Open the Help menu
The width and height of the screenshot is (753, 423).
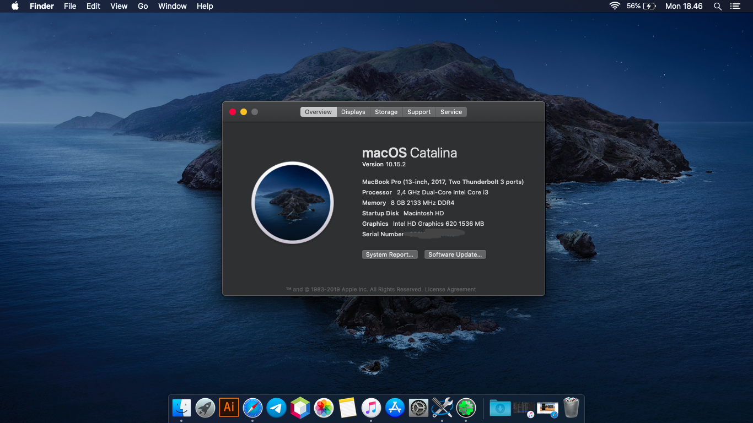tap(205, 6)
